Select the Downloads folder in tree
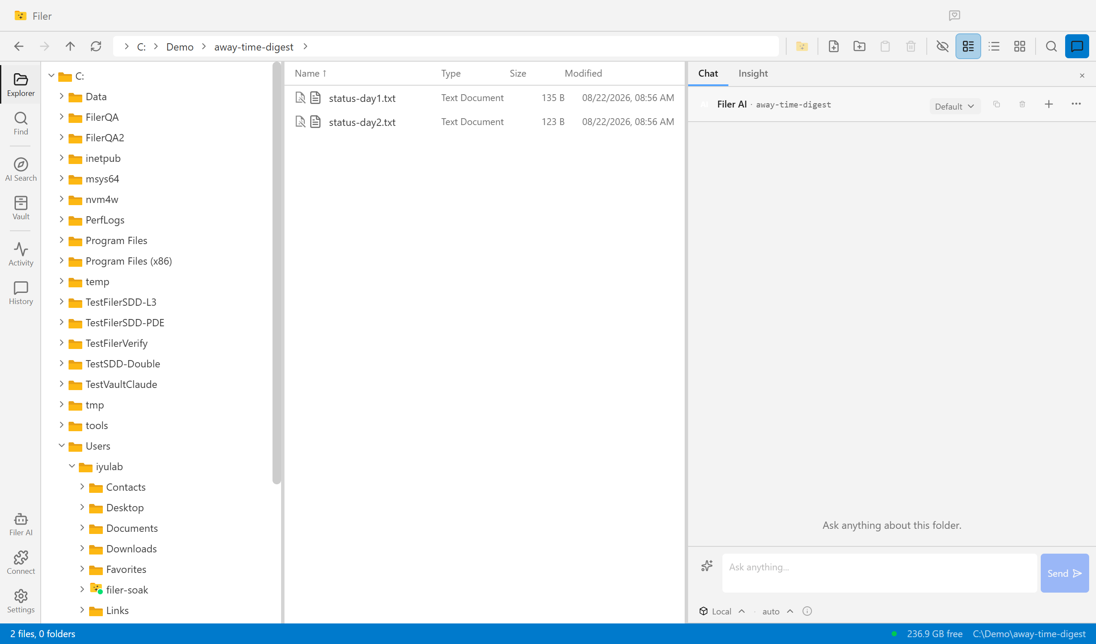The height and width of the screenshot is (644, 1096). [132, 549]
